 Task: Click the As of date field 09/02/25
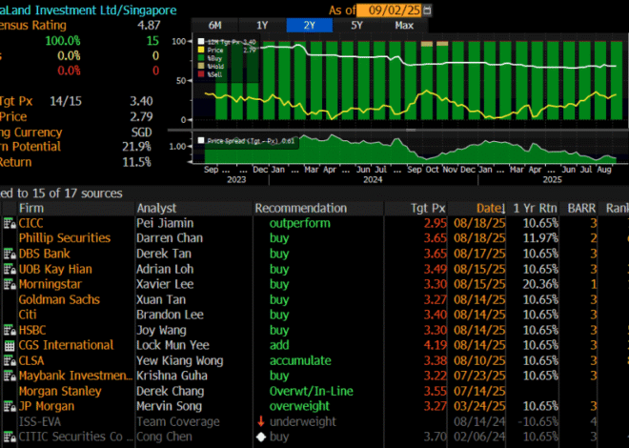pos(389,10)
